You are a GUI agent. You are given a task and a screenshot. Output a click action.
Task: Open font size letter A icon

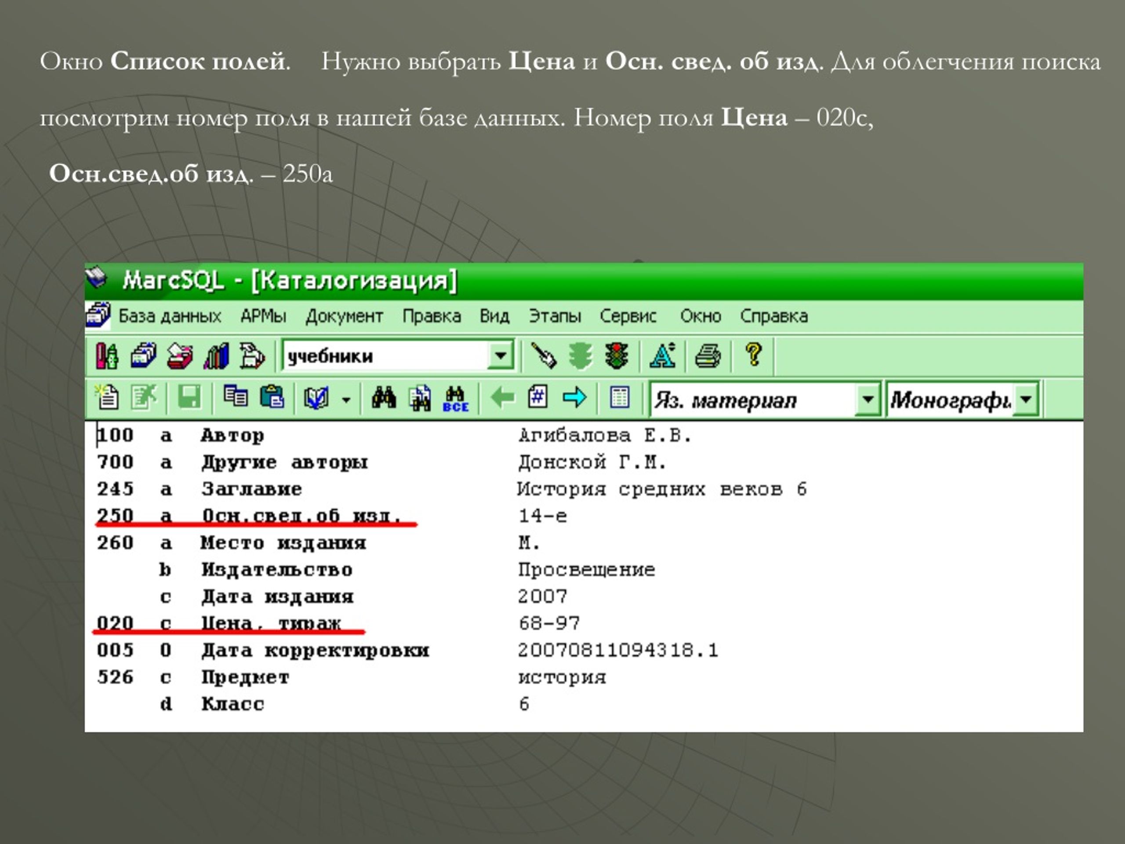[663, 356]
